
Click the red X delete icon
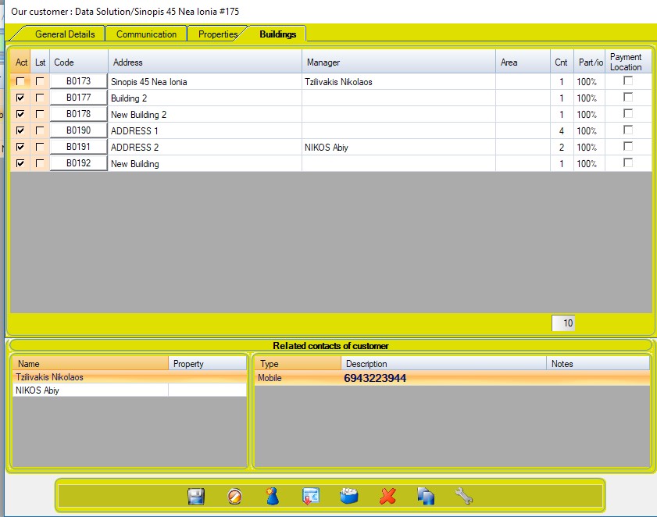tap(387, 497)
